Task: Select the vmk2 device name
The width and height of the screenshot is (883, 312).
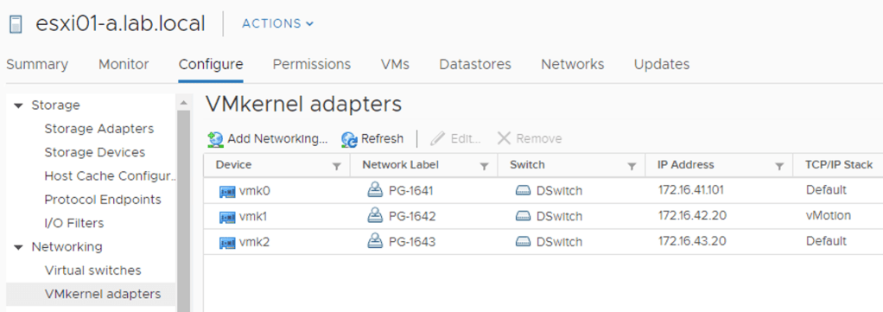Action: (x=254, y=242)
